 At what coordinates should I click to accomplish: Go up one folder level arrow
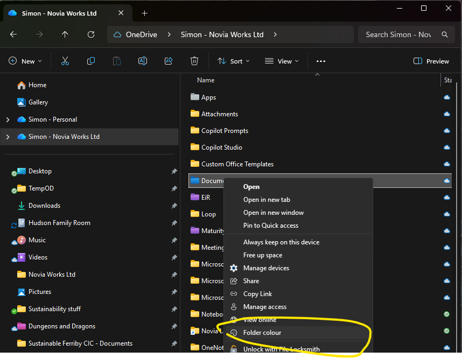pos(65,34)
